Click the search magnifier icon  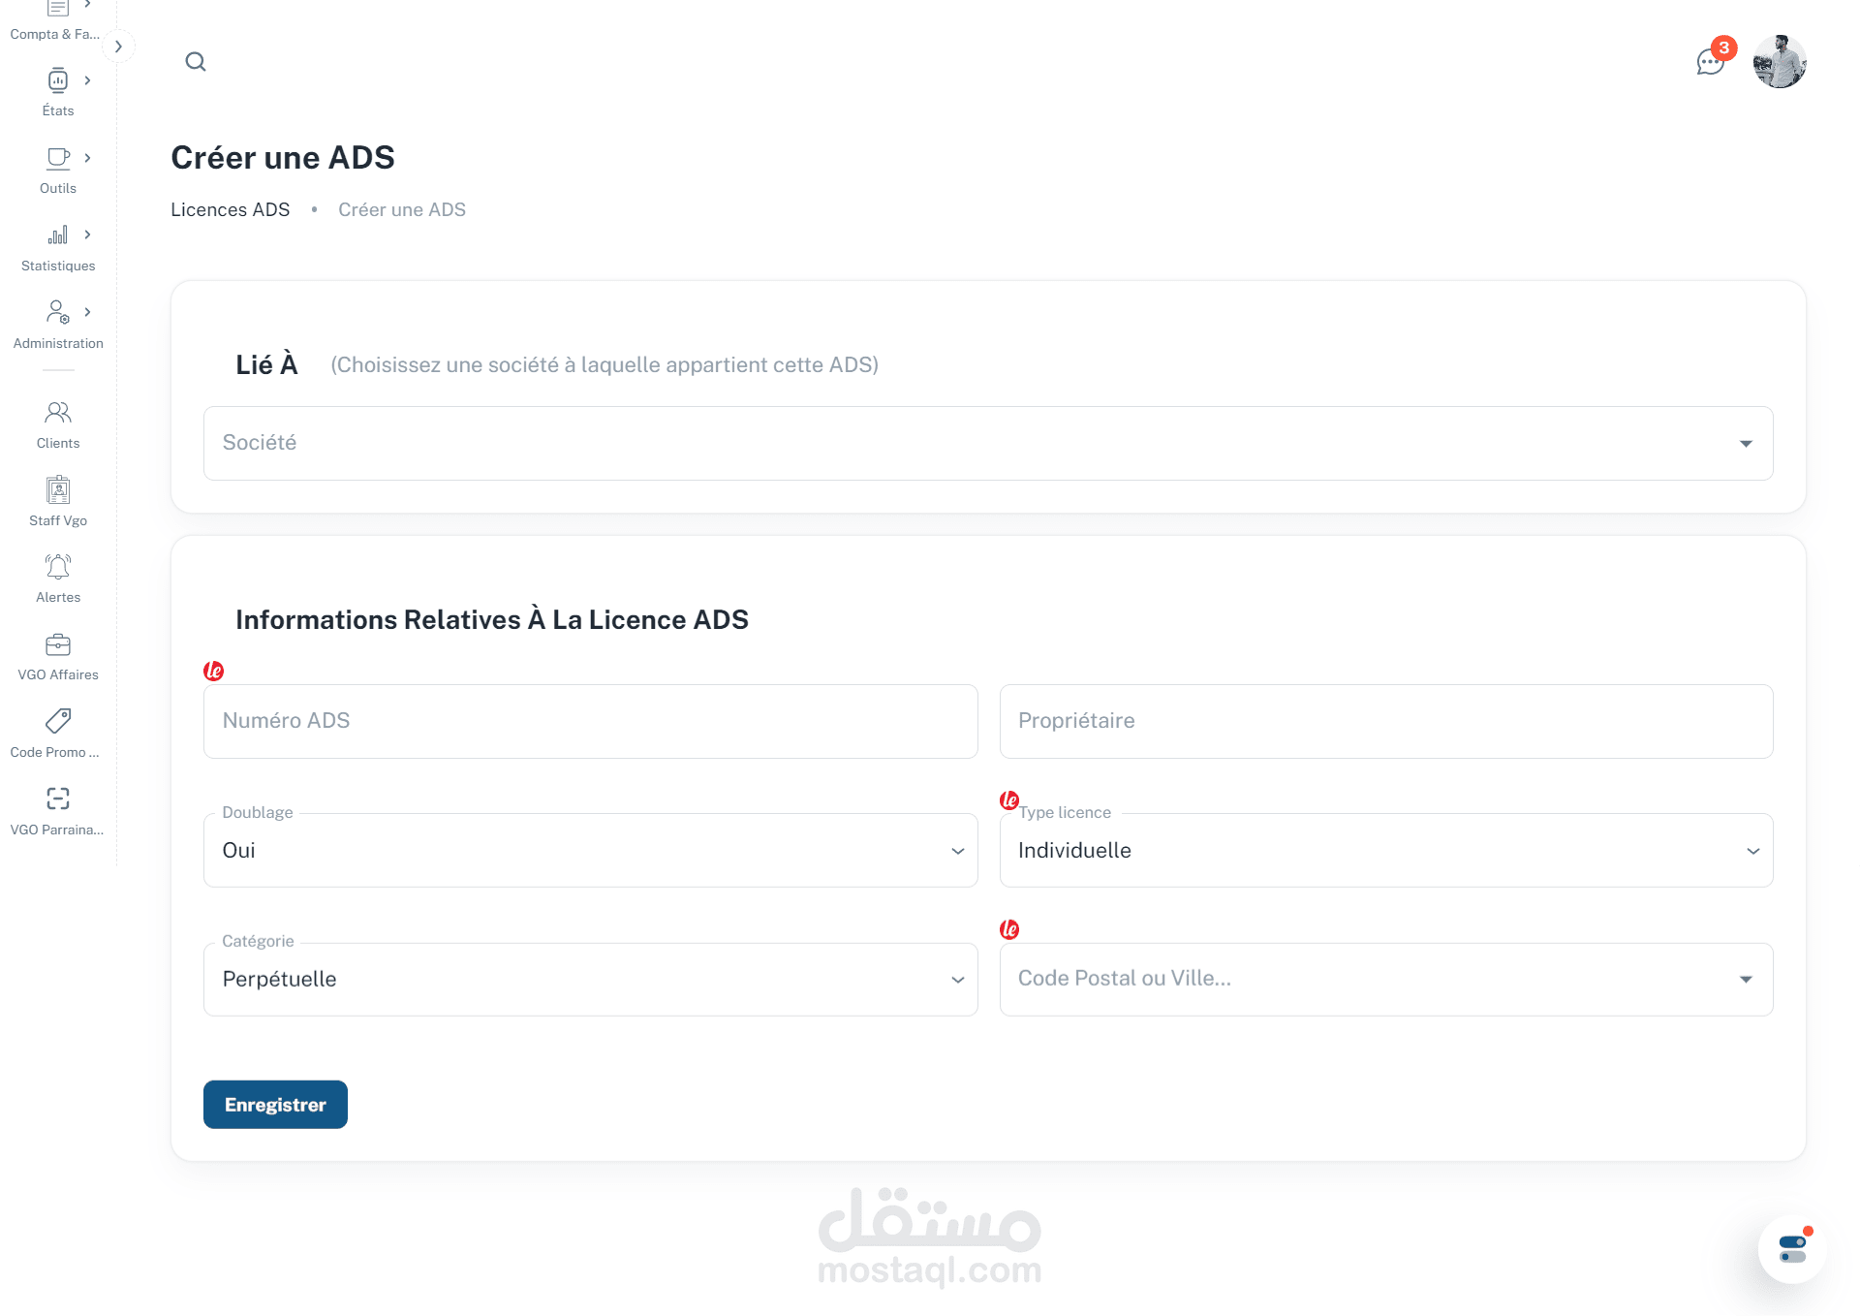[x=196, y=62]
